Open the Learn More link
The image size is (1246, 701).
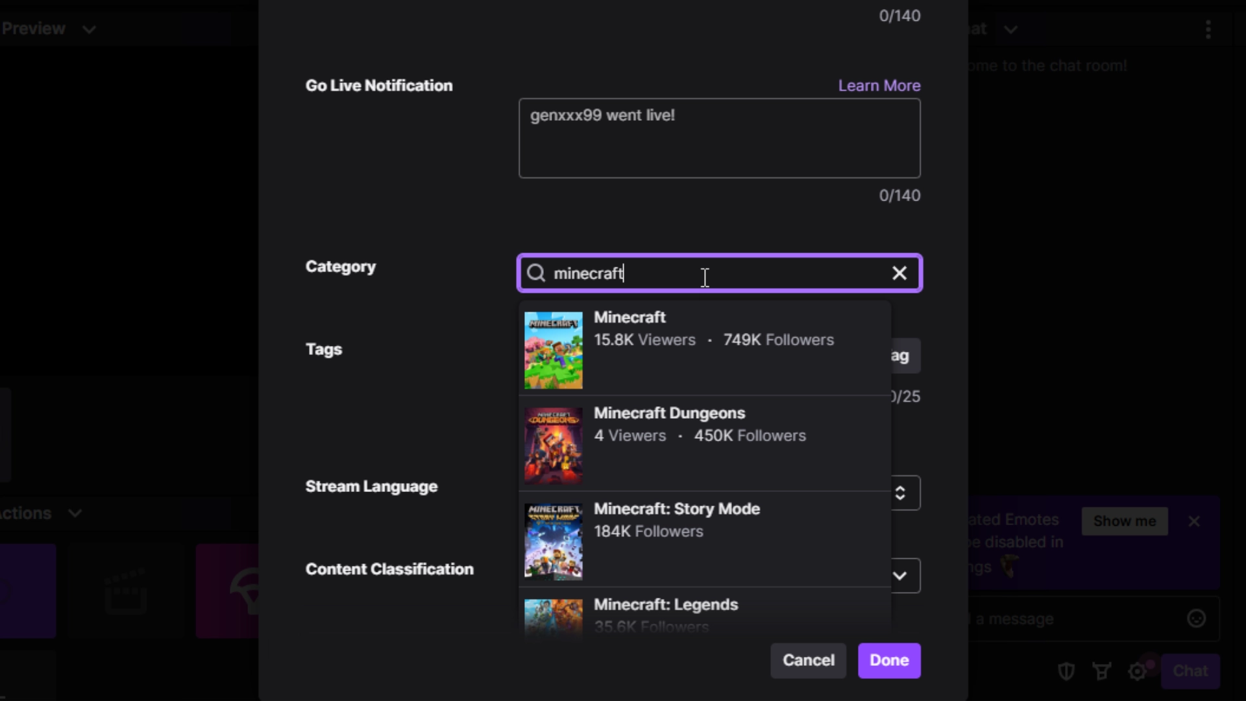879,86
